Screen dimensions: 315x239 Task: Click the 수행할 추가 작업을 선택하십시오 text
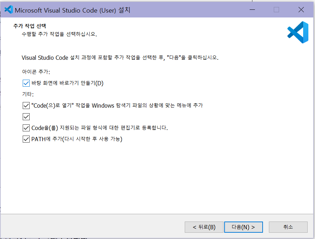[x=59, y=34]
